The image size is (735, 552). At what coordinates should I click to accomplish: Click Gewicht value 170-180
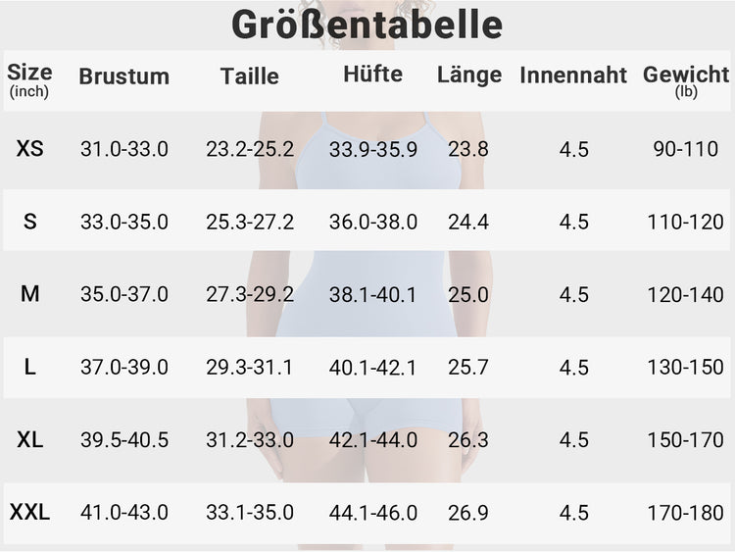click(685, 513)
